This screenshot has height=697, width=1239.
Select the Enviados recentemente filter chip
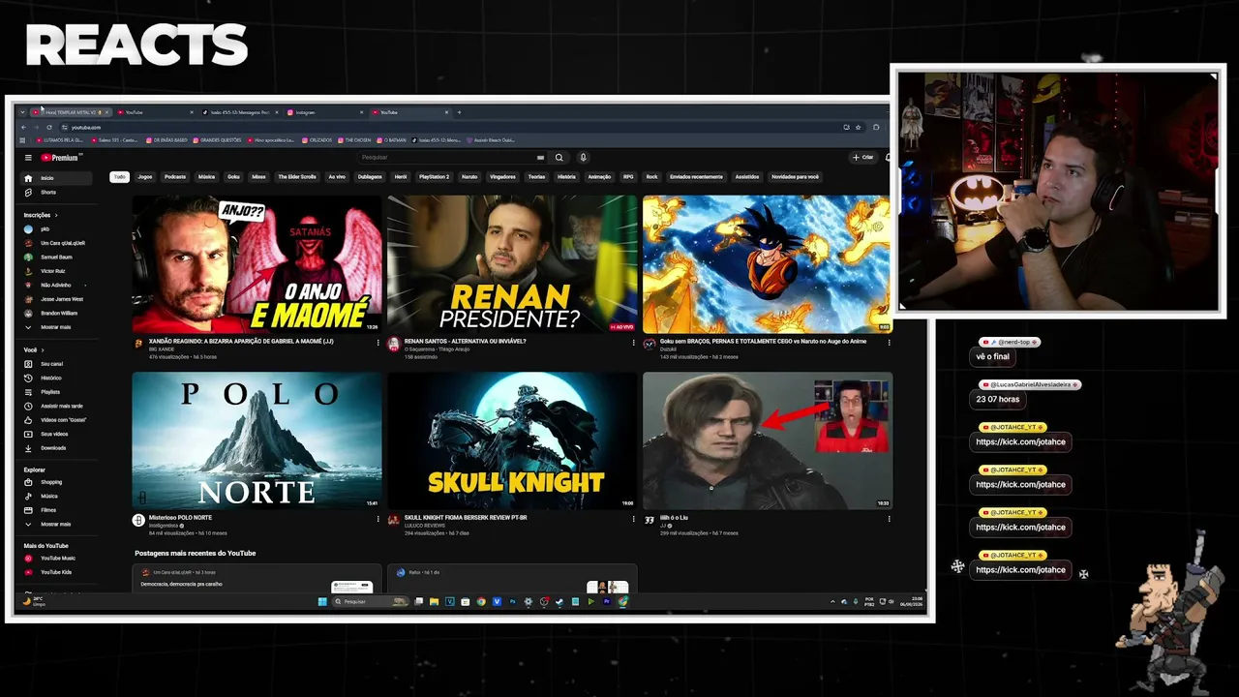696,177
